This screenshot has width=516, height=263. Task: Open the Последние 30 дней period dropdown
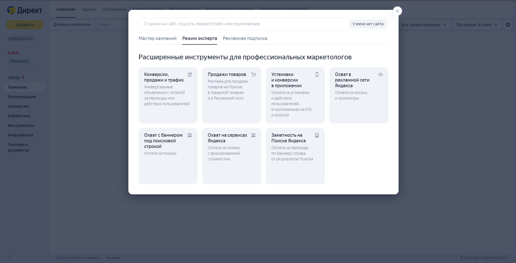[x=477, y=25]
